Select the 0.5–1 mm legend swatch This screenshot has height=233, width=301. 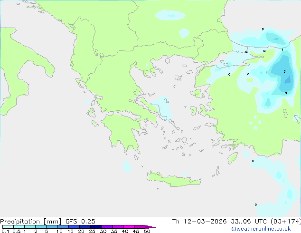(19, 227)
